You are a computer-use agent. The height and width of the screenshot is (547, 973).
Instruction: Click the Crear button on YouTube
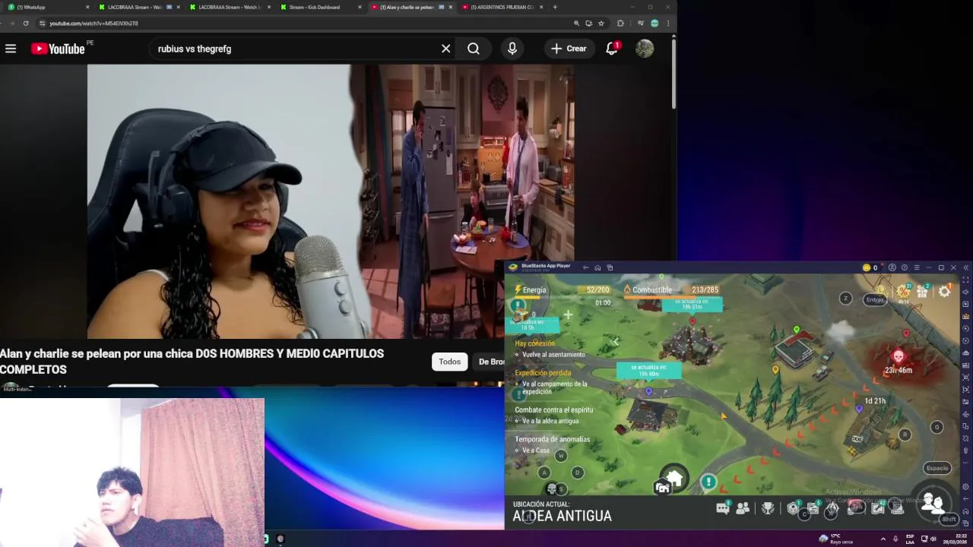pyautogui.click(x=569, y=49)
